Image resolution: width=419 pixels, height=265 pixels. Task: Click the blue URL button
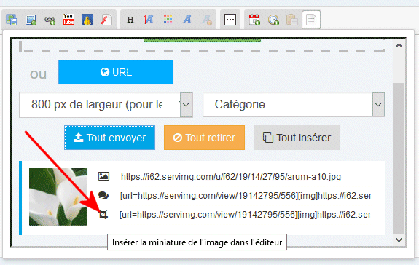[116, 72]
